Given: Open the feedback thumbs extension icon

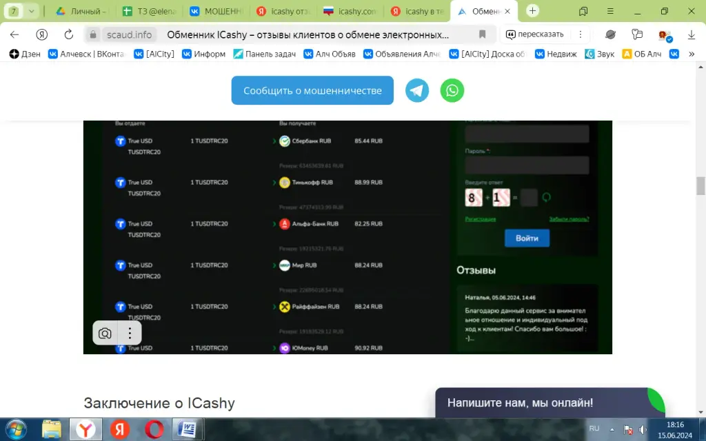Looking at the screenshot, I should click(x=636, y=34).
